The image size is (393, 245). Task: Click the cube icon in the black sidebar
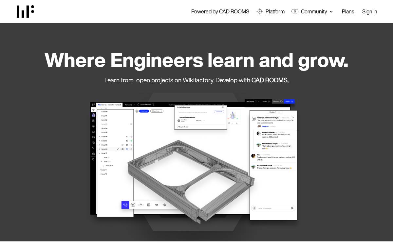pyautogui.click(x=93, y=126)
